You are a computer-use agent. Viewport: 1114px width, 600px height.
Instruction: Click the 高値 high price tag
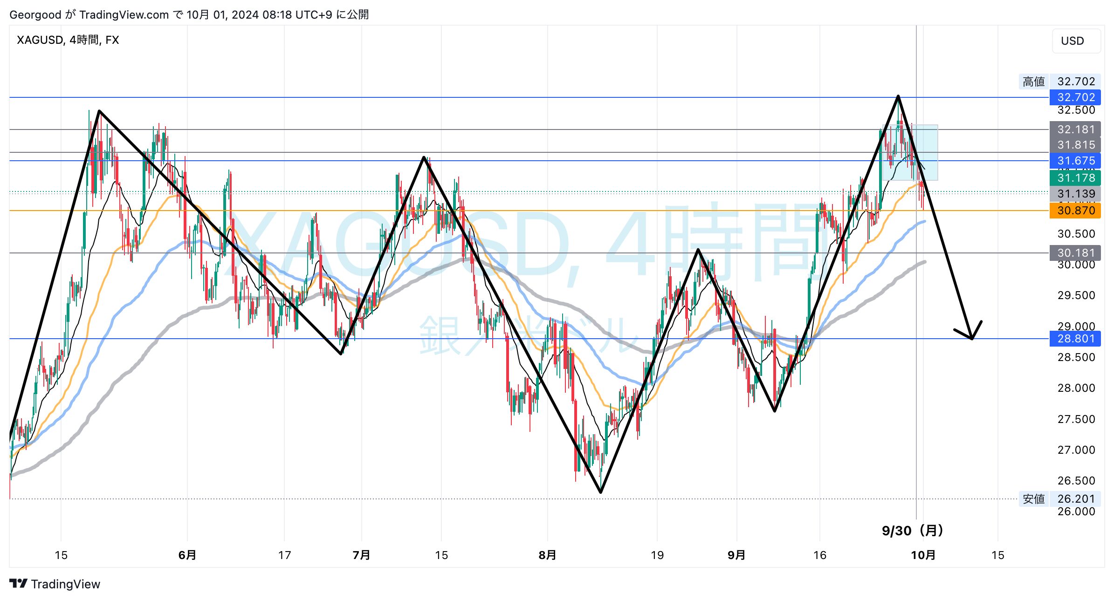coord(1033,82)
